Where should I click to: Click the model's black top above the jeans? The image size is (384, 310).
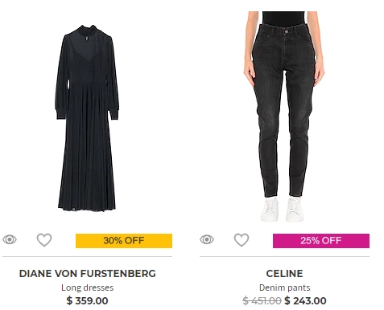coord(283,18)
